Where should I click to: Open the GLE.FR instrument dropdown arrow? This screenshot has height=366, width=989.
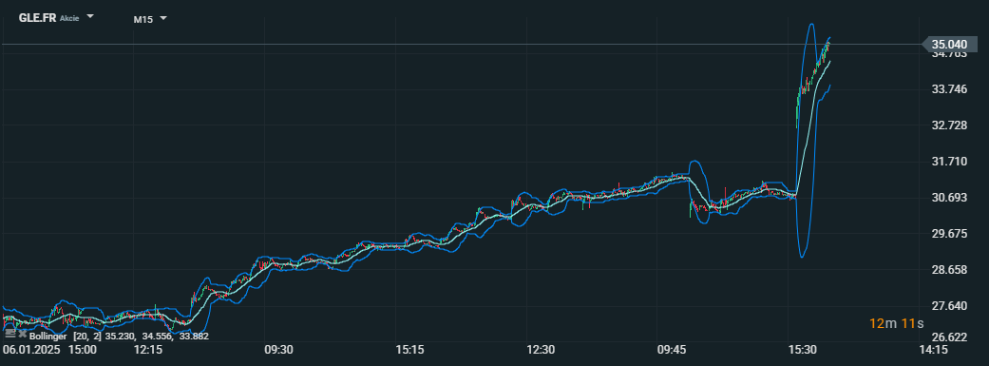(x=89, y=16)
